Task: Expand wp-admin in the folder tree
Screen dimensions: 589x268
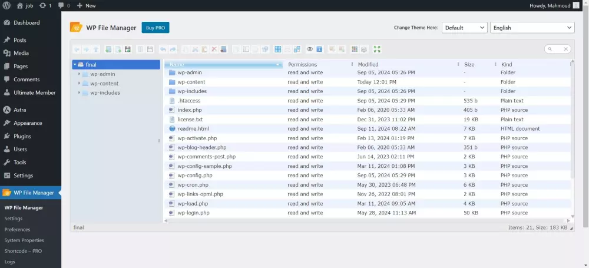Action: coord(80,74)
